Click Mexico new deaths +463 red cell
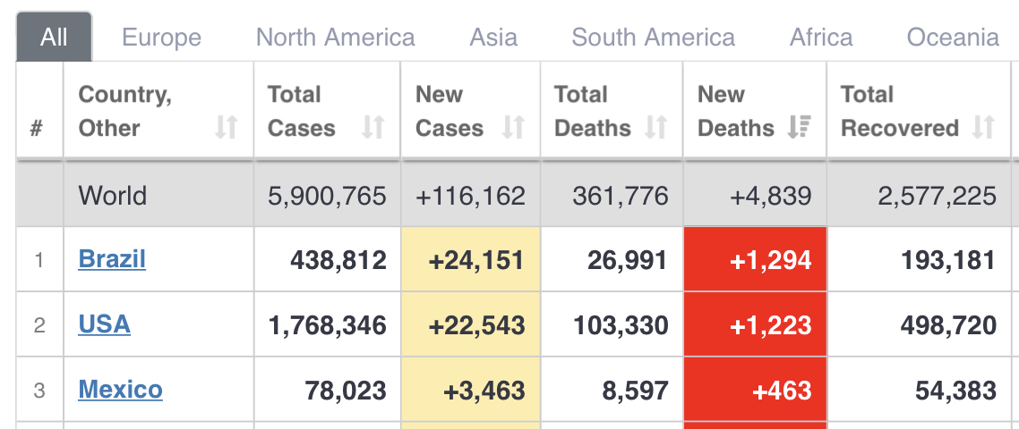Viewport: 1019px width, 429px height. 755,390
